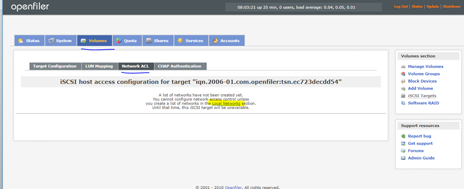Click the Status tab sun icon
Image resolution: width=464 pixels, height=189 pixels.
(21, 41)
